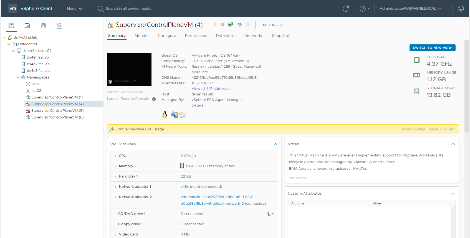Open the Menu dropdown

[75, 9]
